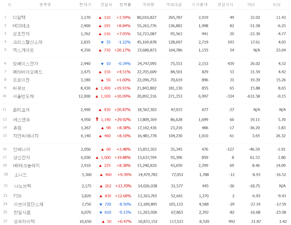Image resolution: width=291 pixels, height=225 pixels.
Task: Open the FSN stock page
Action: [x=18, y=196]
